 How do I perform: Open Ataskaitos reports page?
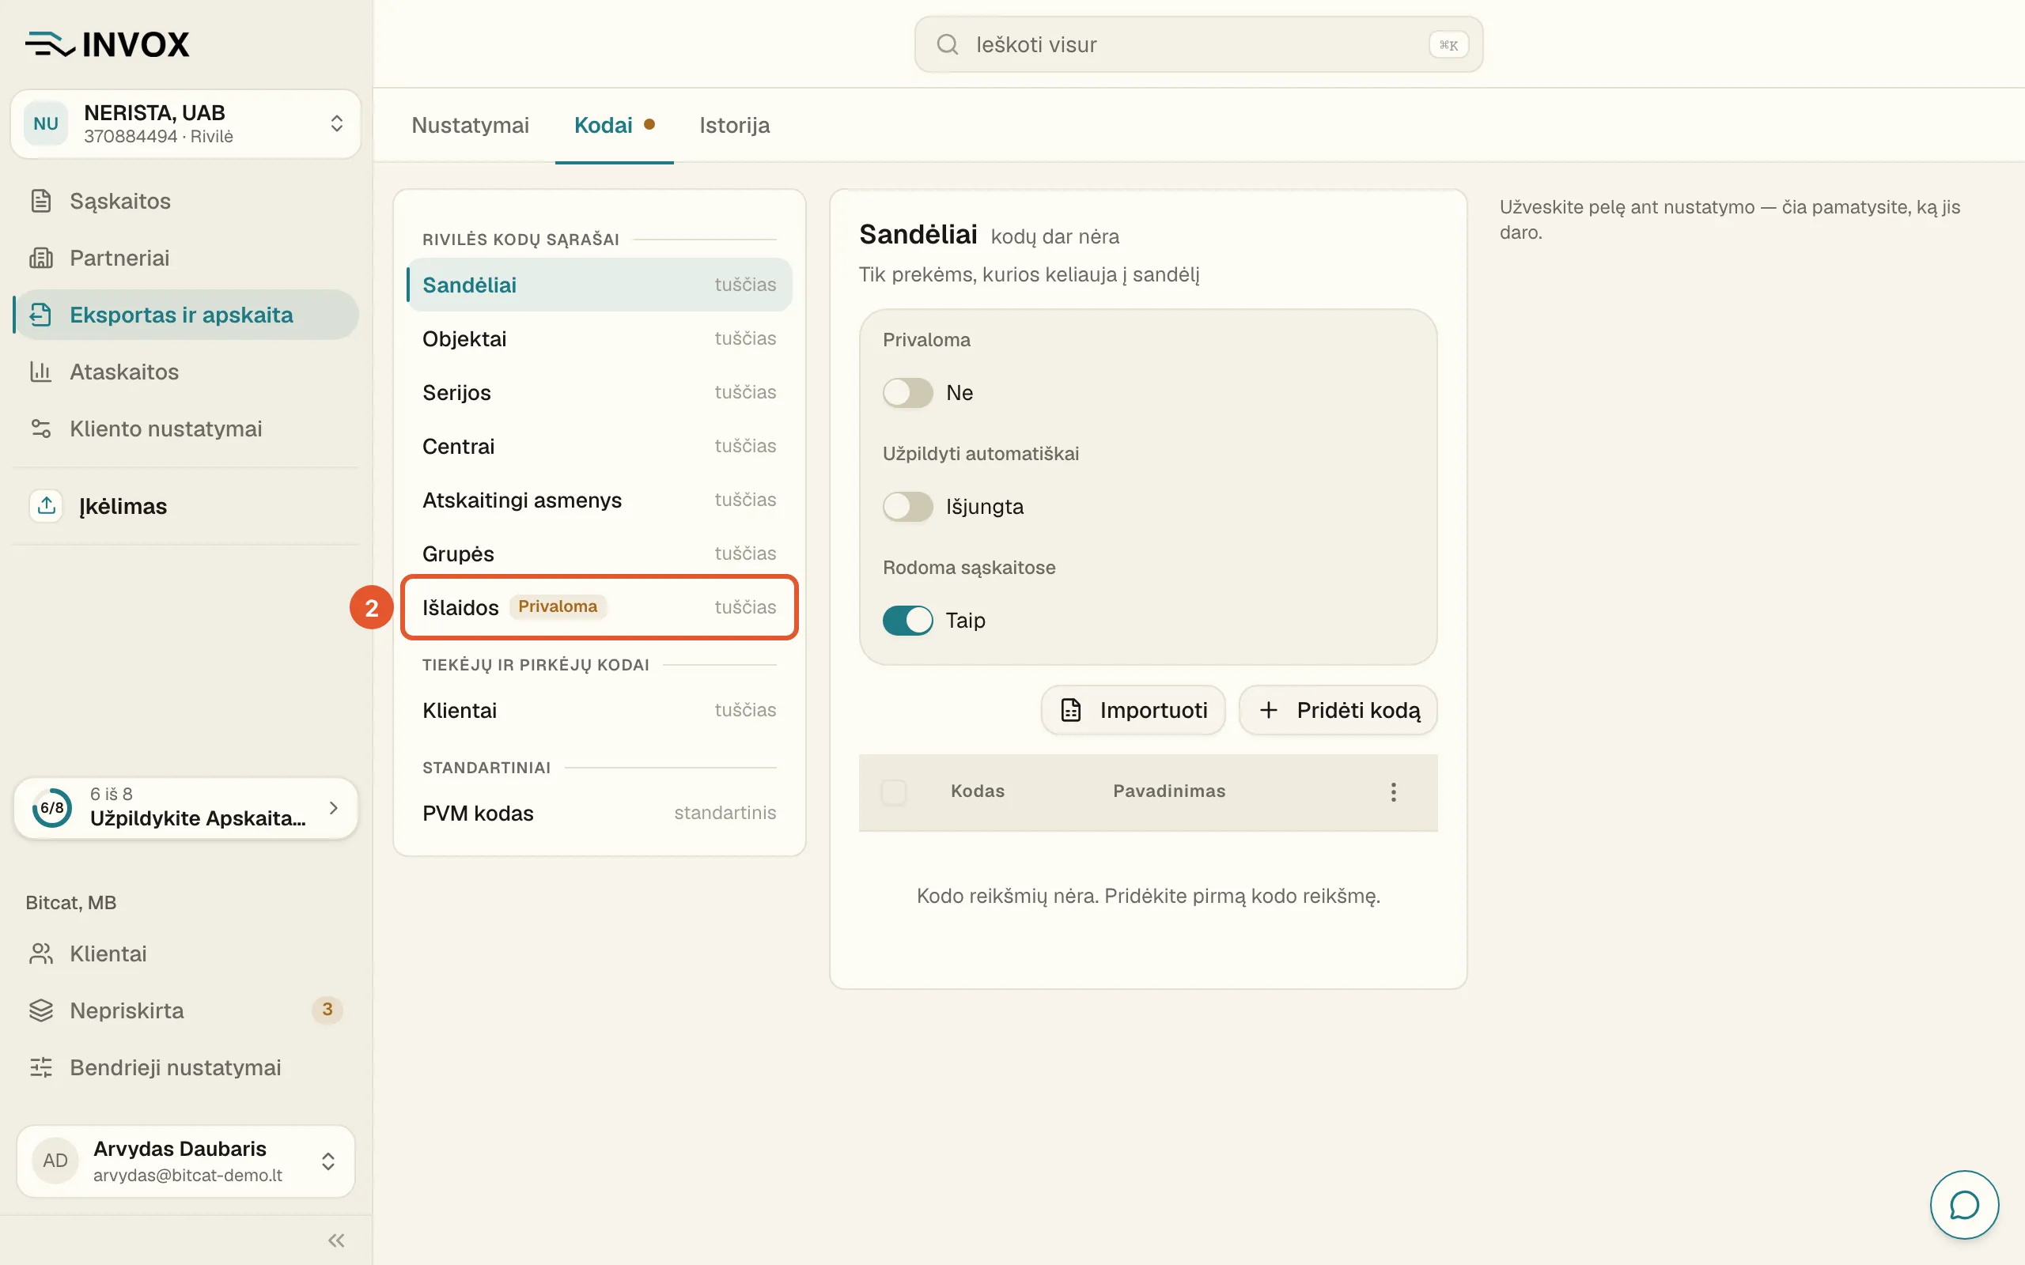(186, 372)
